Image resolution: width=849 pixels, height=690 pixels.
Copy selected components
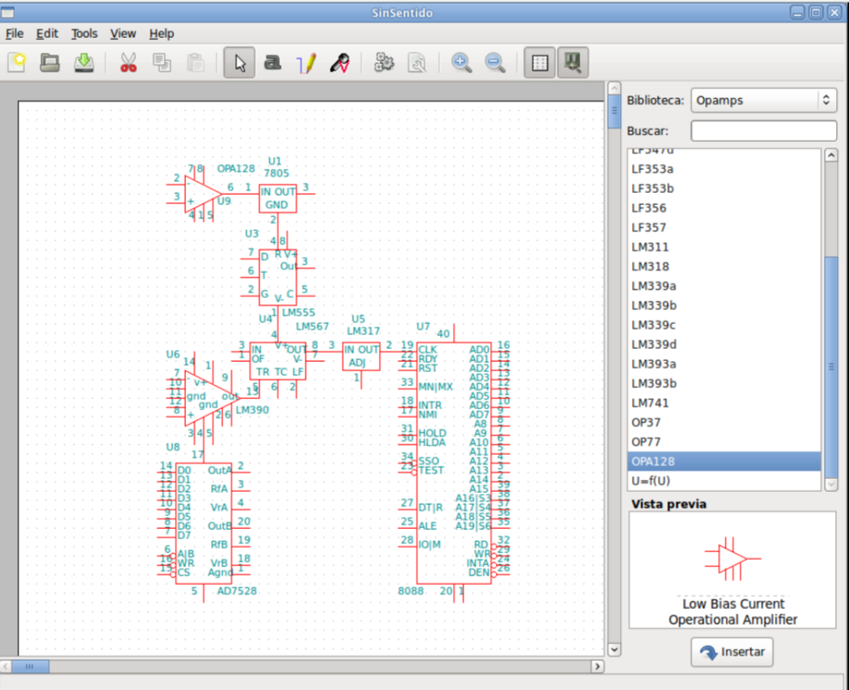tap(162, 62)
